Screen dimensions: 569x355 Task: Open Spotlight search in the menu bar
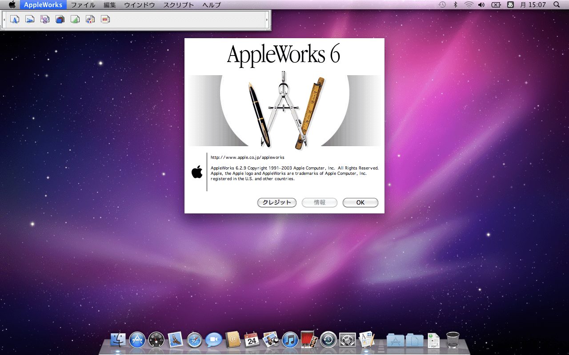point(556,5)
